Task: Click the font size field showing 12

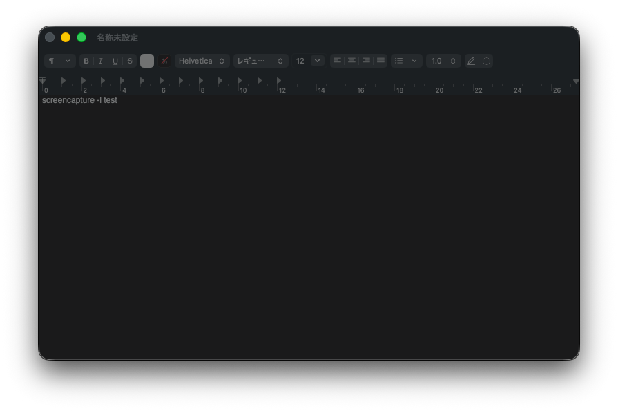Action: 301,61
